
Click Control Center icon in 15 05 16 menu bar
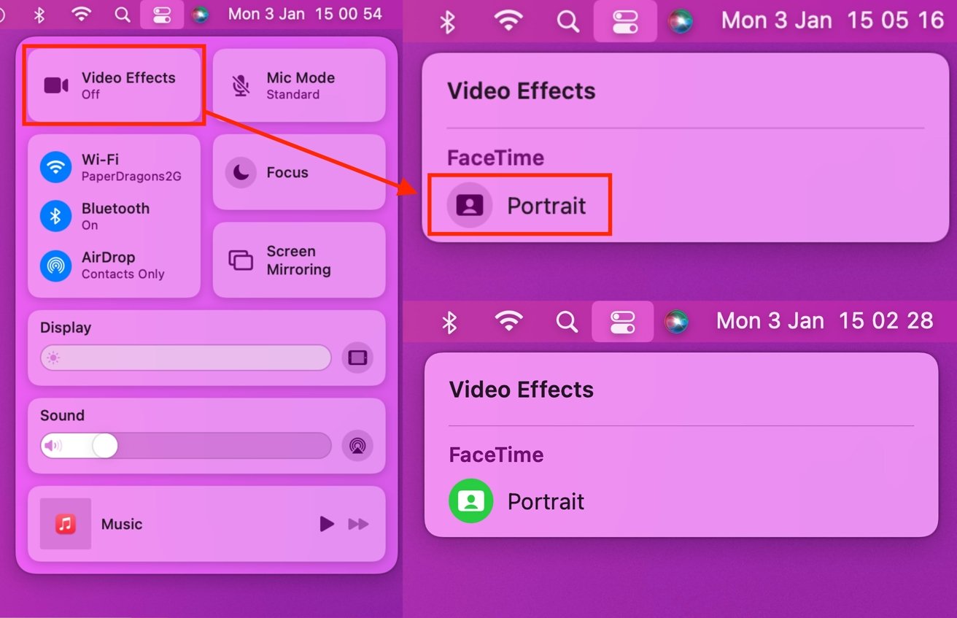(624, 21)
